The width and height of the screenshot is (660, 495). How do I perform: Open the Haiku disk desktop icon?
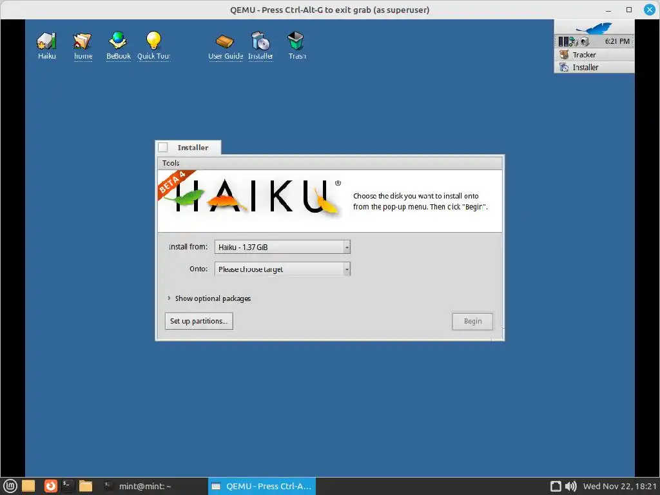(46, 46)
